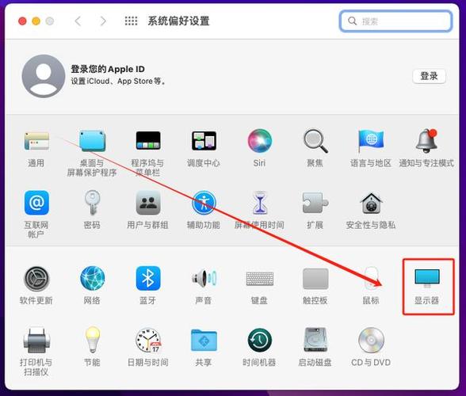The width and height of the screenshot is (466, 396).
Task: Open the 鼠标 (Mouse) pane
Action: pos(371,278)
